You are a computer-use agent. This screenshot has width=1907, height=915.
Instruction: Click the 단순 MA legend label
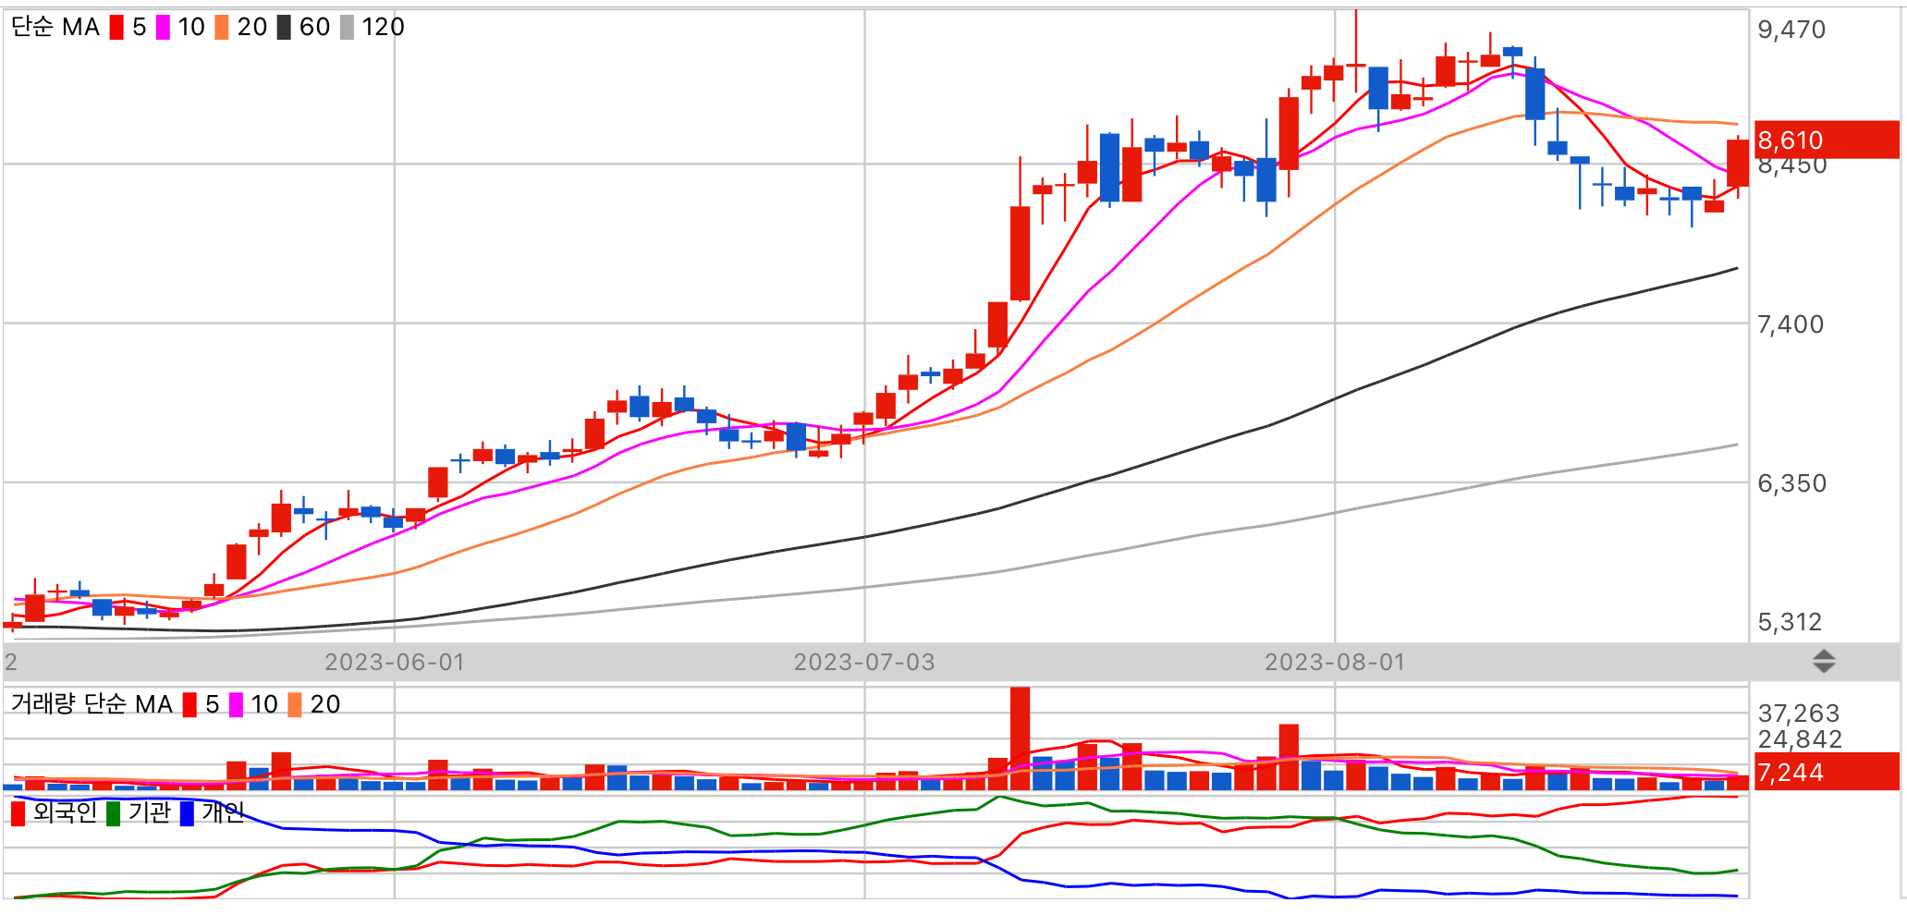pyautogui.click(x=55, y=27)
